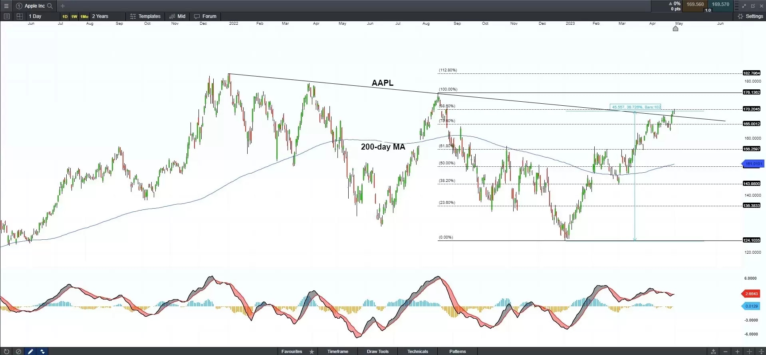Screen dimensions: 766x355
Task: Open the Templates menu
Action: [145, 16]
